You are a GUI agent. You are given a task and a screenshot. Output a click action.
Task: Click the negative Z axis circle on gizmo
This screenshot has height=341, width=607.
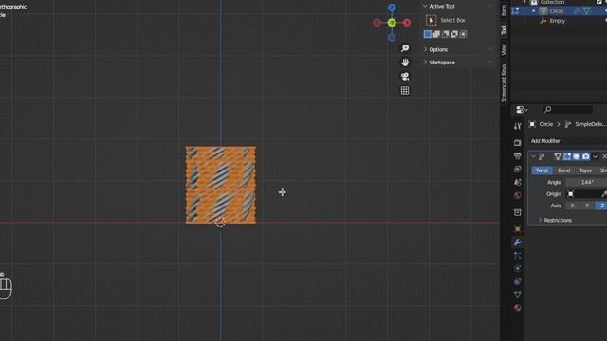pos(392,38)
